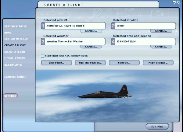Click the number 4 time step icon
183x132 pixels.
coord(113,41)
